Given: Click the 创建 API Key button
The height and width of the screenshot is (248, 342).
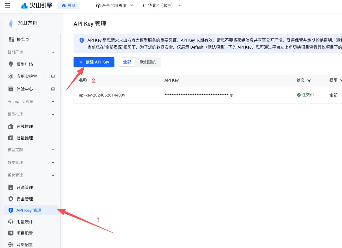Looking at the screenshot, I should click(x=94, y=62).
